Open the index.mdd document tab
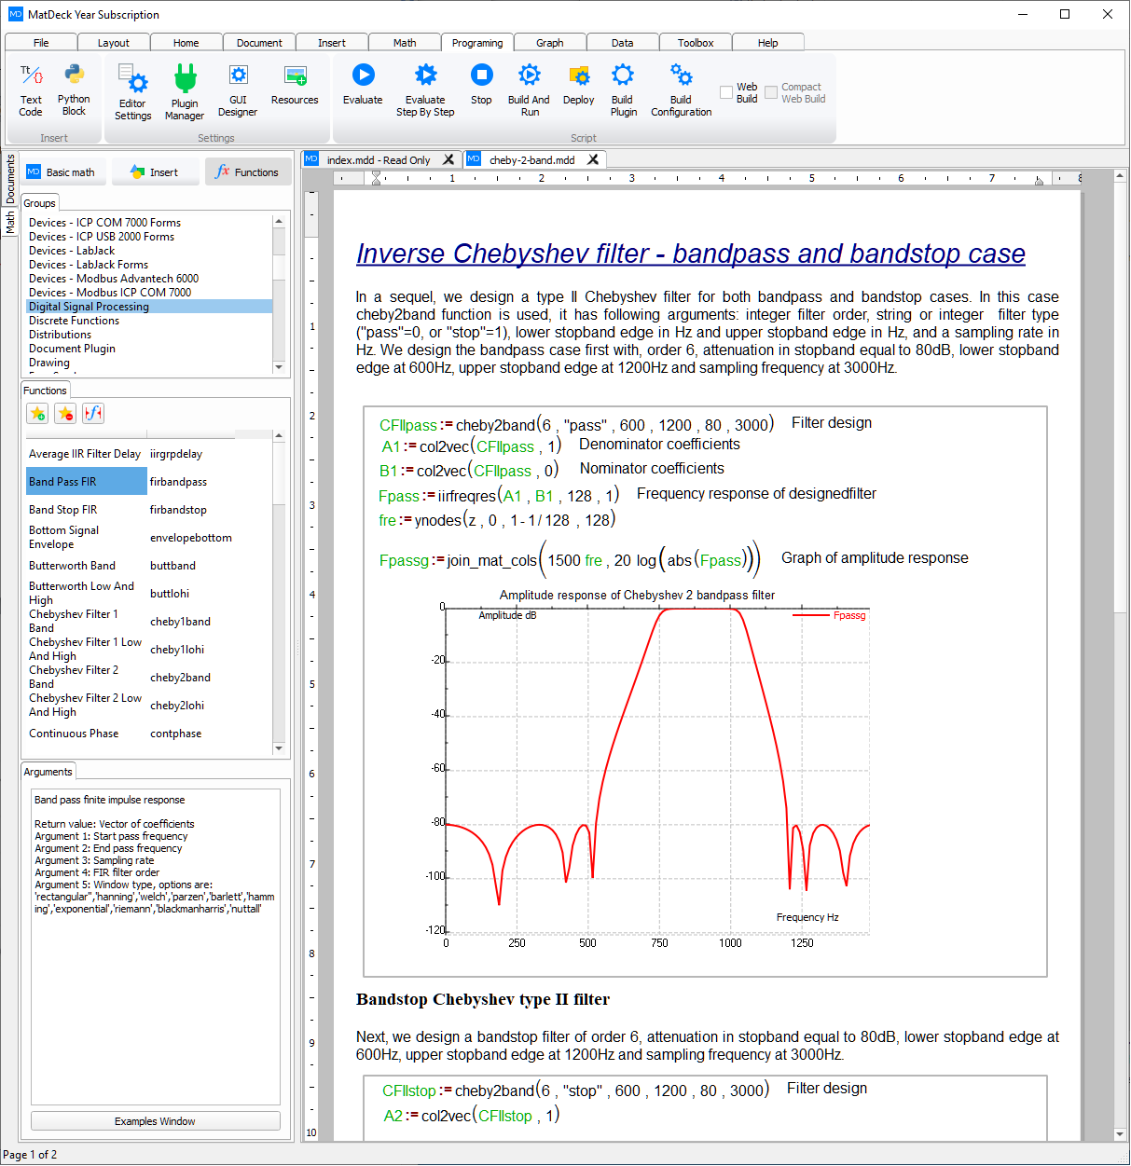The image size is (1131, 1166). point(378,160)
